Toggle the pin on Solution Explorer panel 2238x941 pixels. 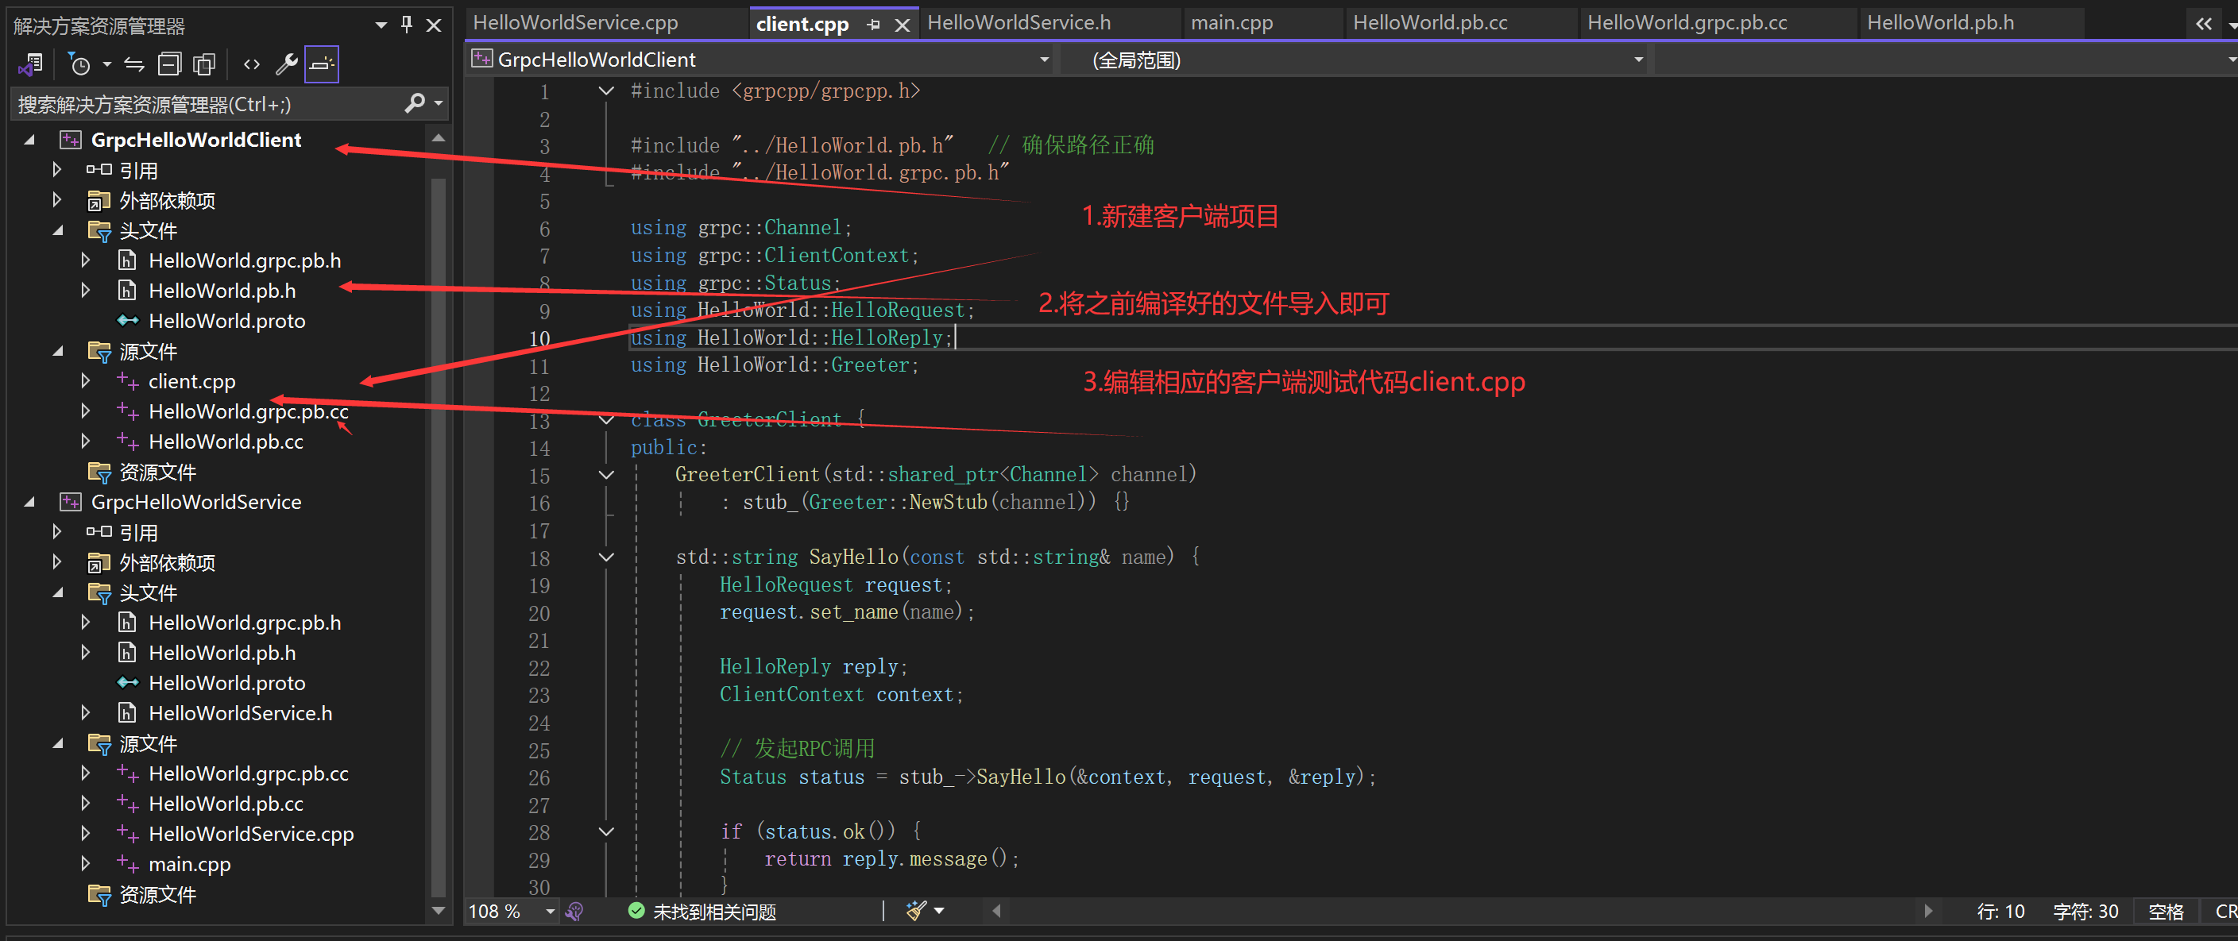click(x=407, y=25)
